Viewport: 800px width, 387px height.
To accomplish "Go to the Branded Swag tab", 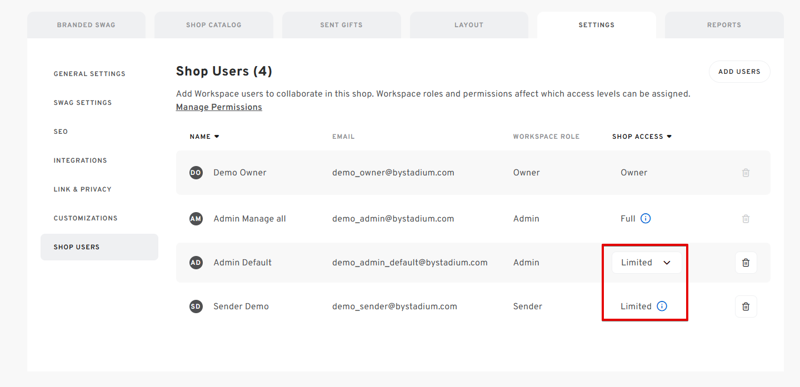I will [x=86, y=25].
